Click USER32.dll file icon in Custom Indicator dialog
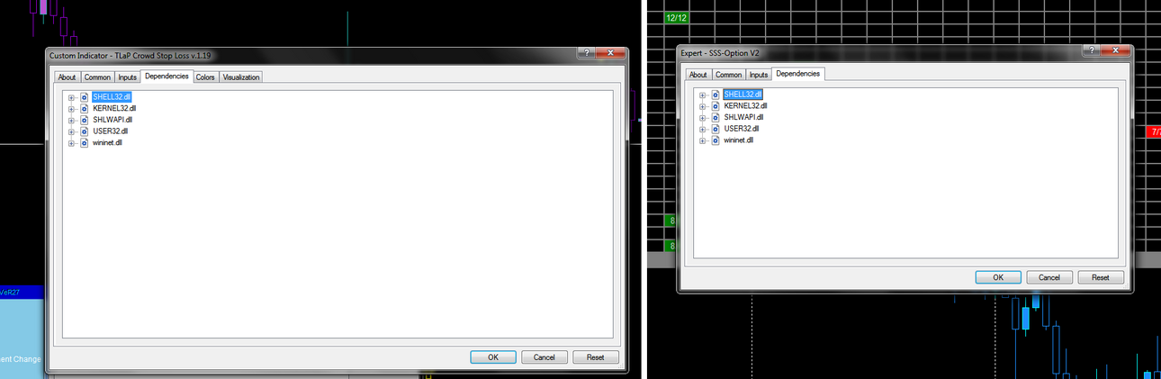1161x379 pixels. (x=85, y=131)
